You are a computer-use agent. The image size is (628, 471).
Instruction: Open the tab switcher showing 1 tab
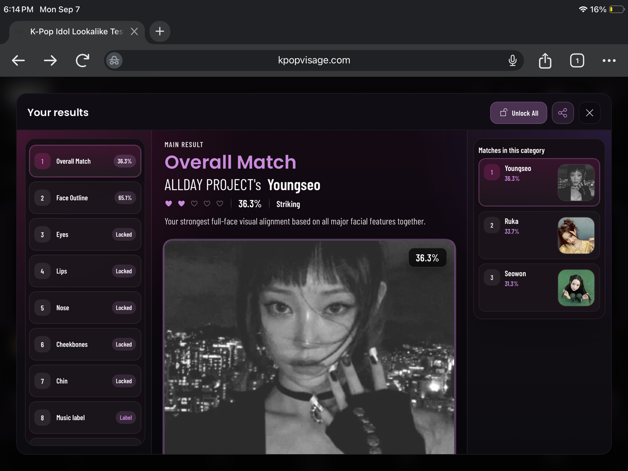pyautogui.click(x=577, y=61)
